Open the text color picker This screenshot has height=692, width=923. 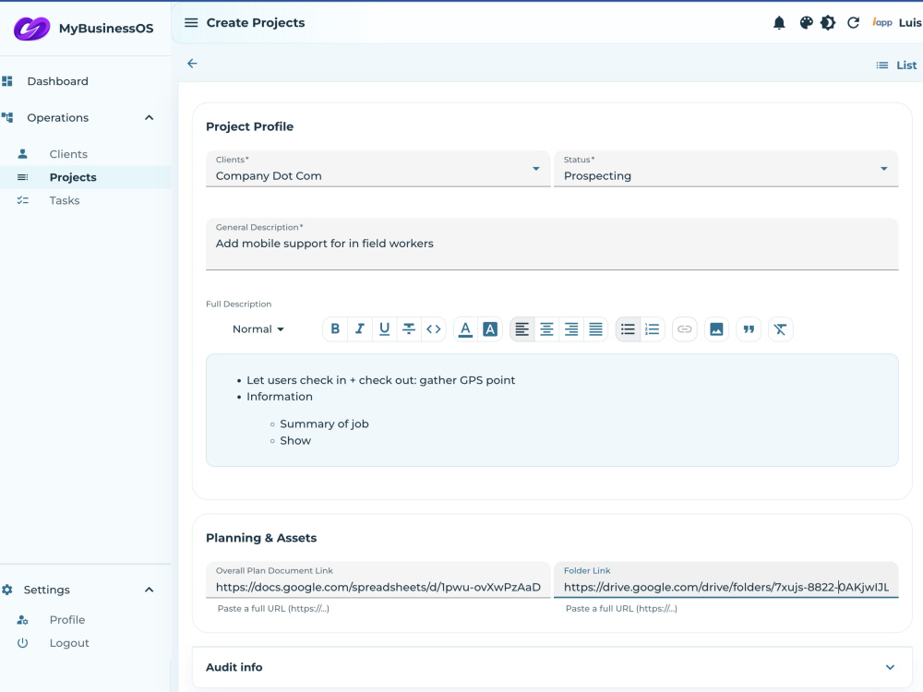[465, 329]
